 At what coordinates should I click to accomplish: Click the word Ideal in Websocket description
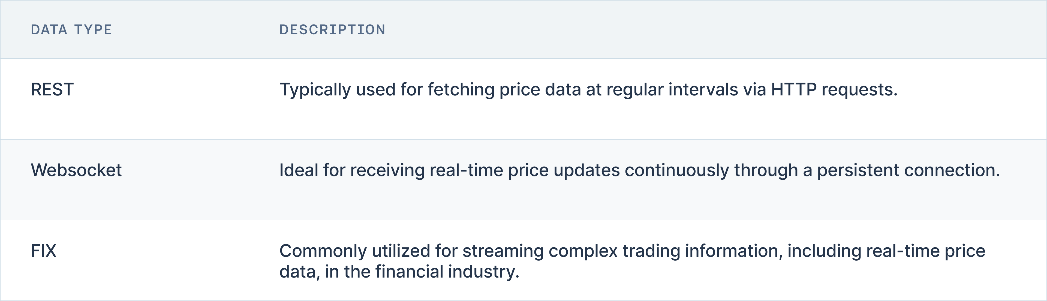[299, 170]
